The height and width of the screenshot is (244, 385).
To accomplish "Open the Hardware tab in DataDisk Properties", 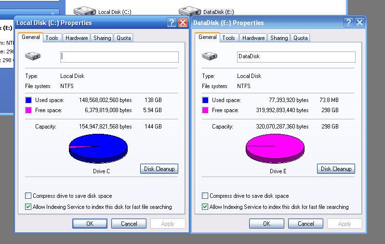I will (253, 38).
